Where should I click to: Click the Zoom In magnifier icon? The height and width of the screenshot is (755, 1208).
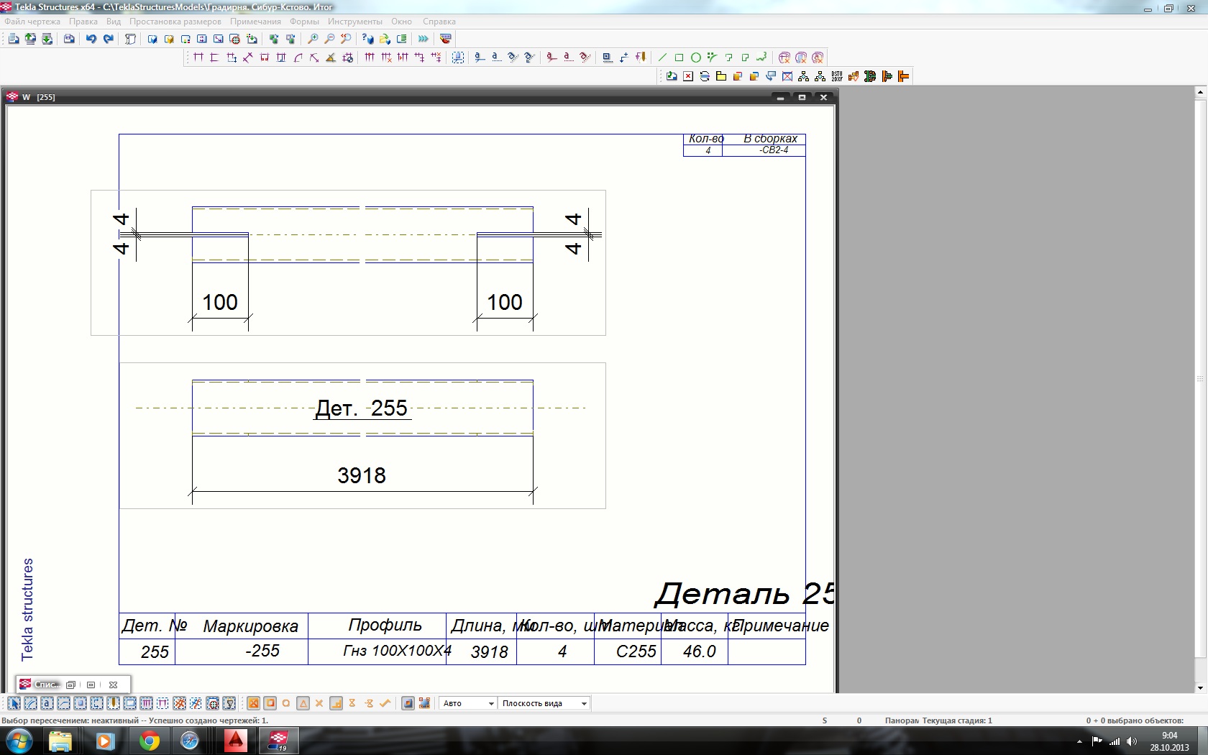pyautogui.click(x=313, y=39)
